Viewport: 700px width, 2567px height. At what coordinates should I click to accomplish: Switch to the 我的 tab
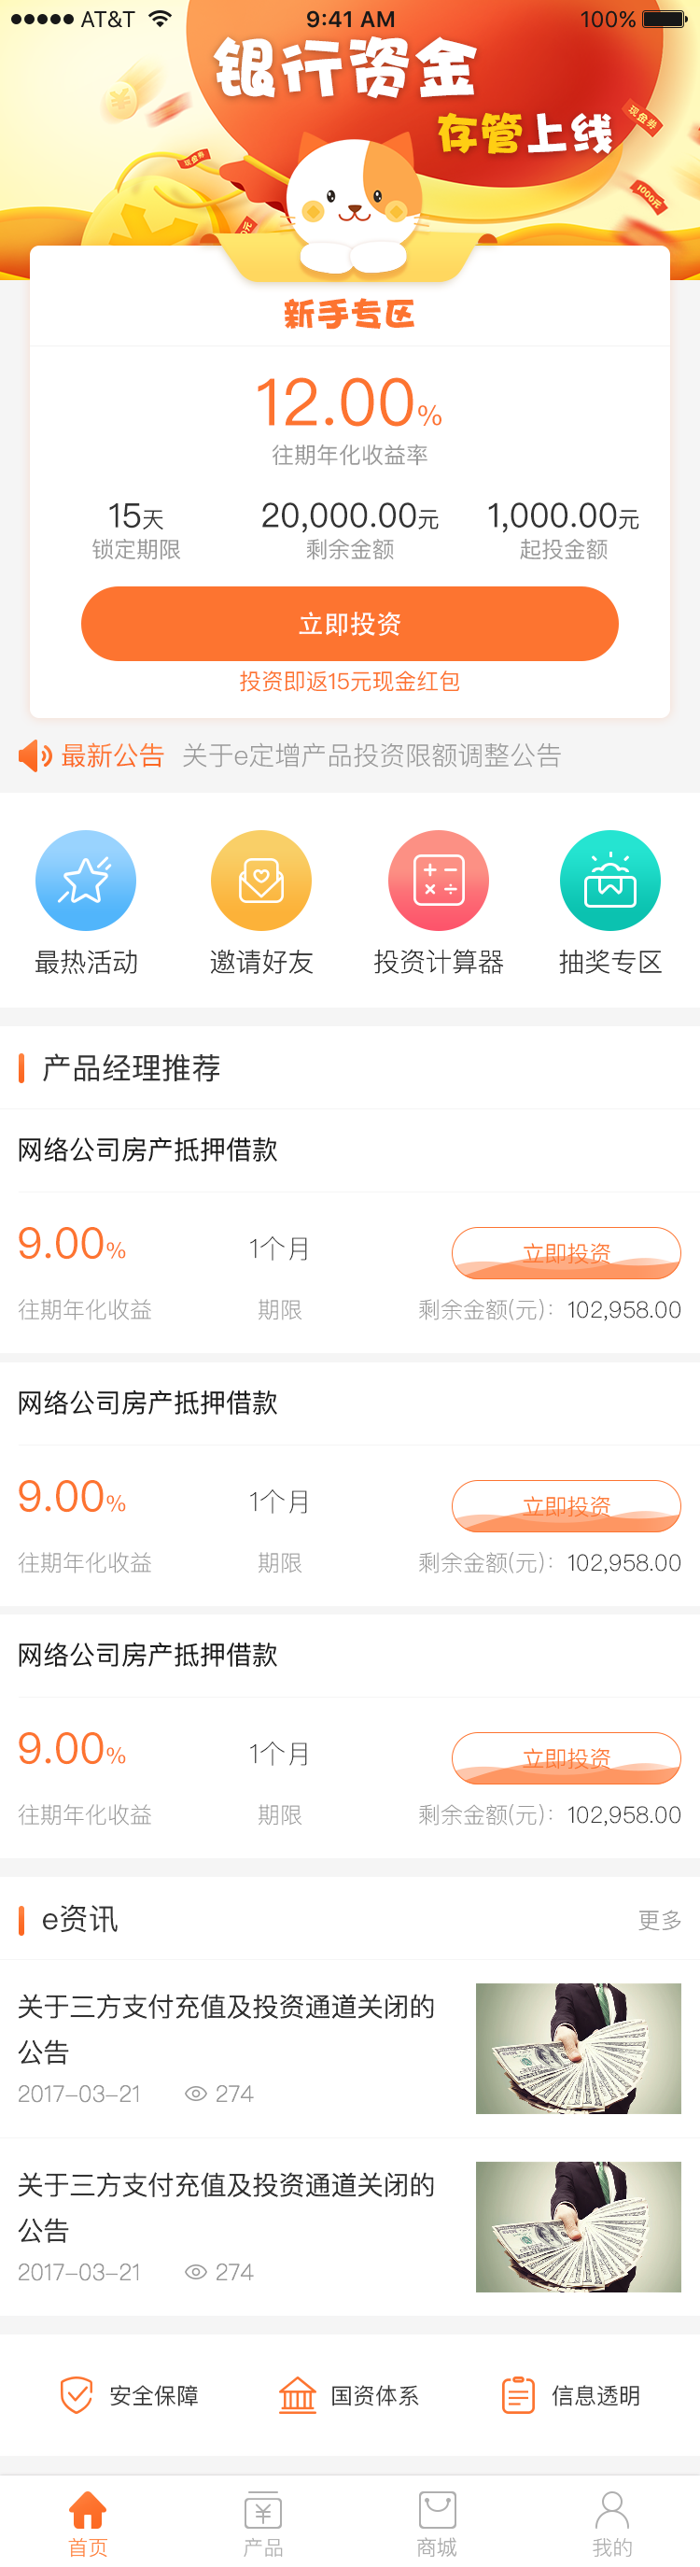point(610,2517)
